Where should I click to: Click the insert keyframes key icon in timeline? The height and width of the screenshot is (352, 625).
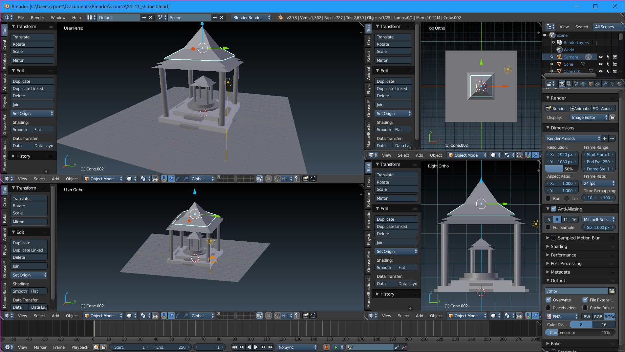[x=397, y=347]
